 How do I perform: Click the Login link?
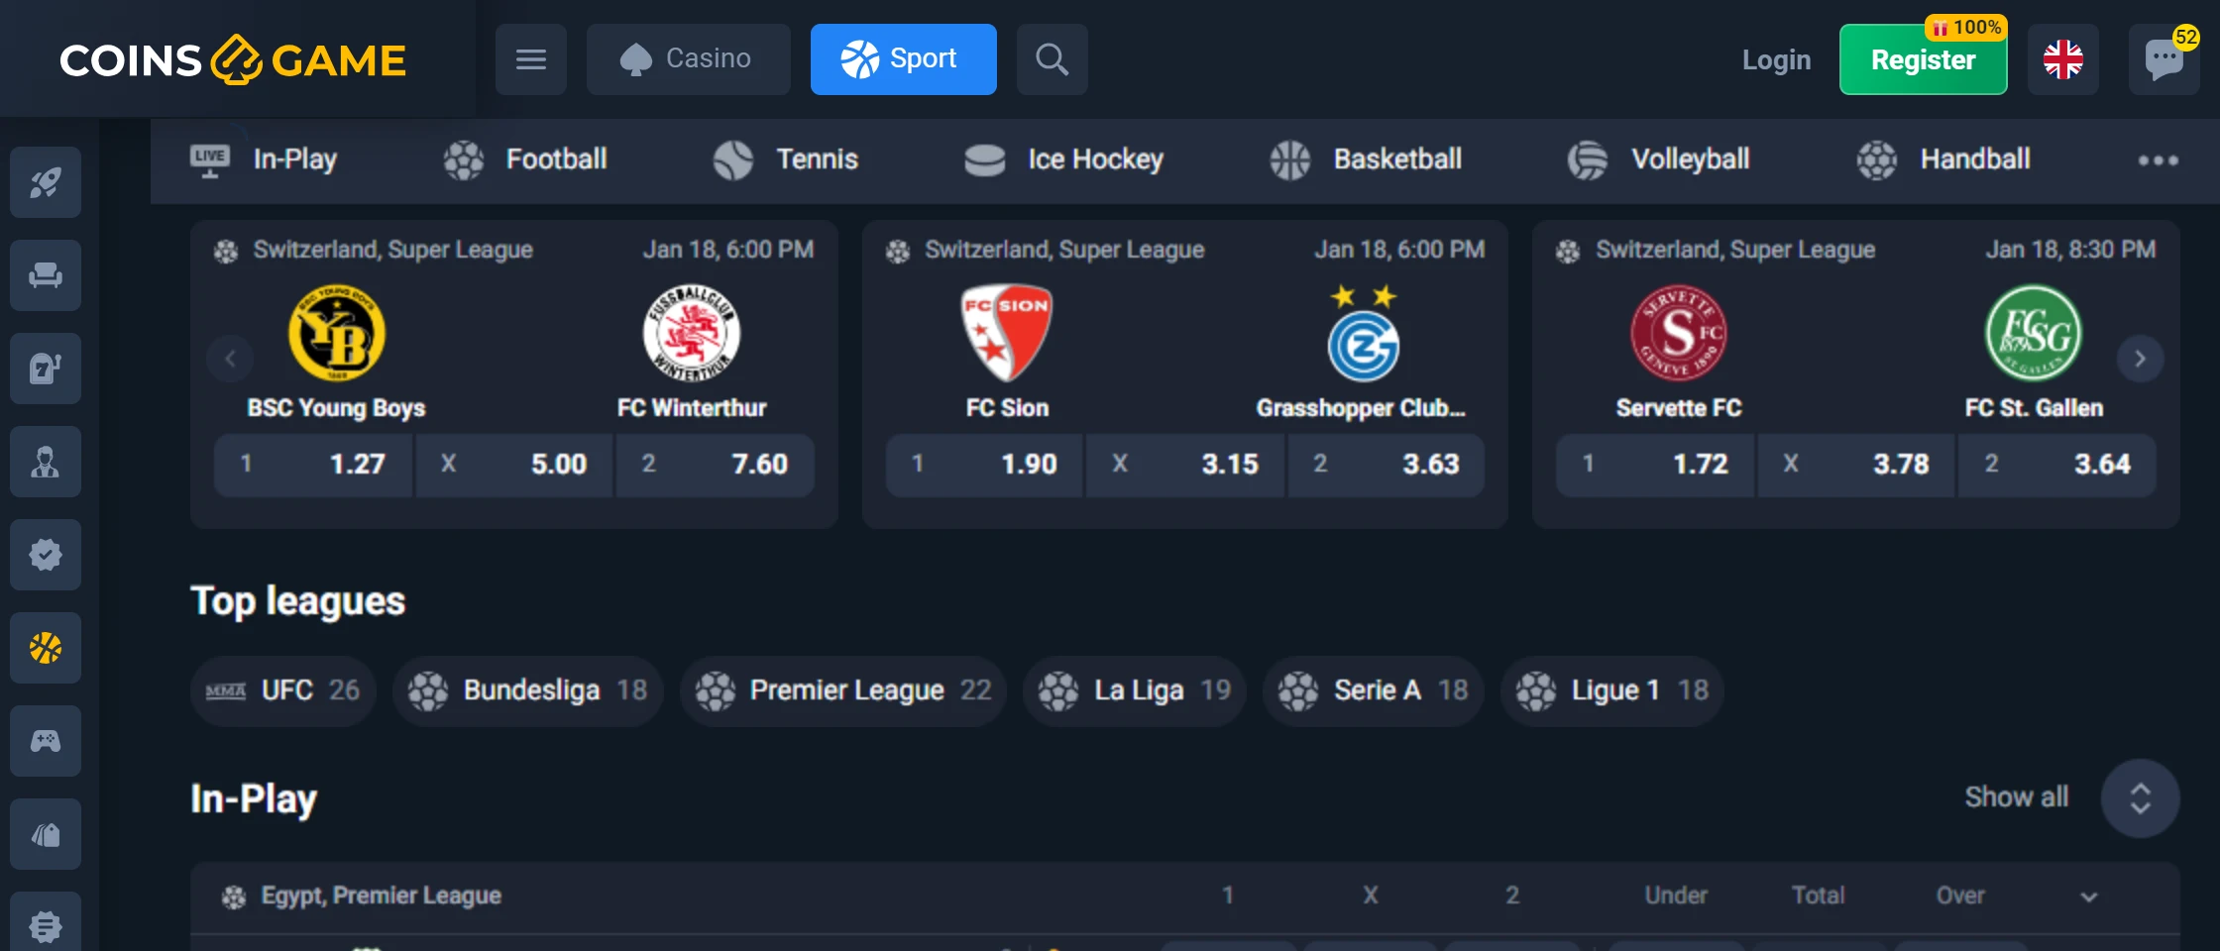1776,60
